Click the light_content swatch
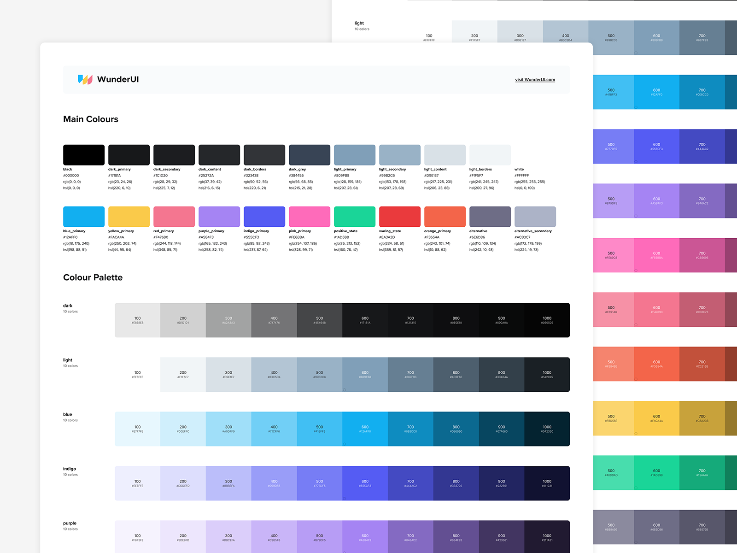 coord(445,155)
